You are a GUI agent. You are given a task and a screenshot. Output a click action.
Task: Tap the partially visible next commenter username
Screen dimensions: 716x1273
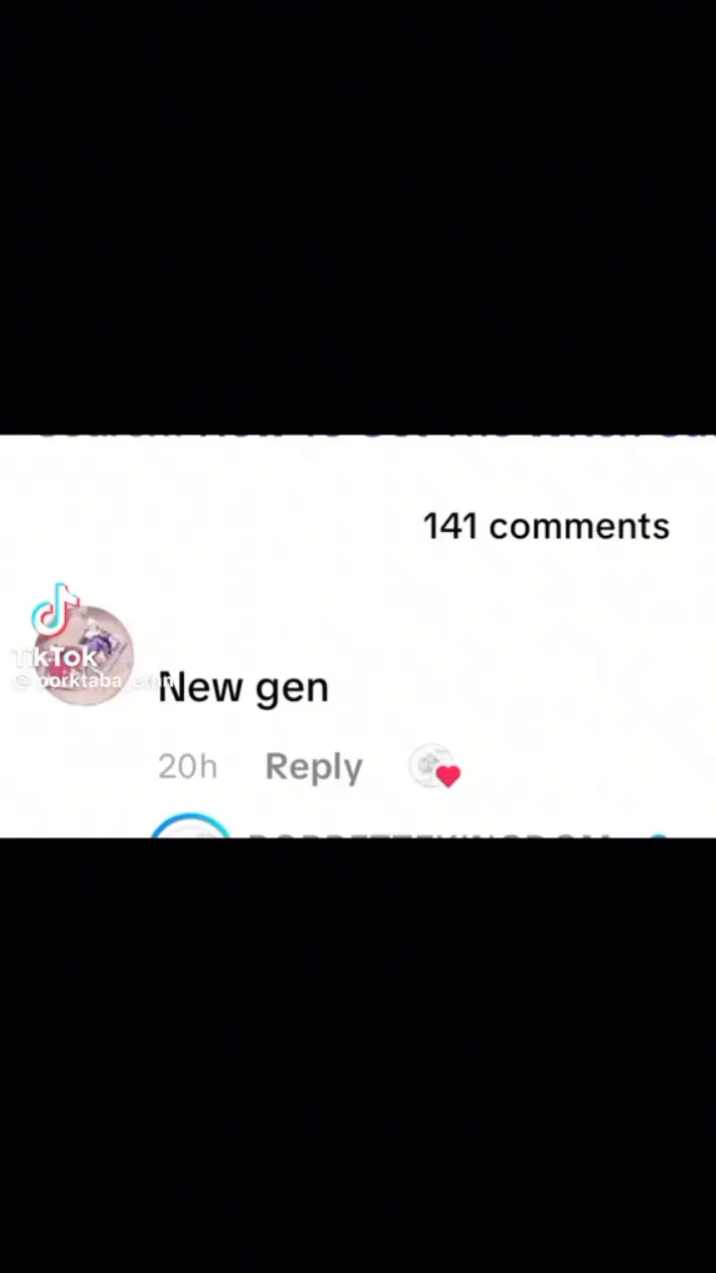pos(428,833)
